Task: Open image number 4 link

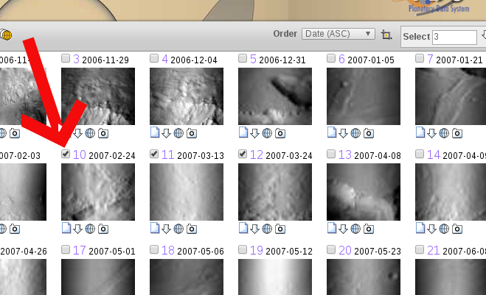Action: [x=165, y=59]
